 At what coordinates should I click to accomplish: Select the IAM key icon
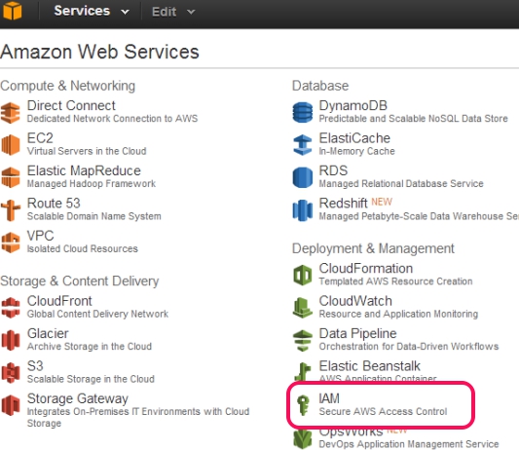303,405
